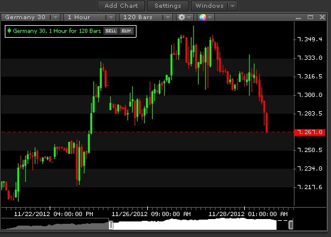Click the red 7,267.0 current price label

(x=309, y=132)
